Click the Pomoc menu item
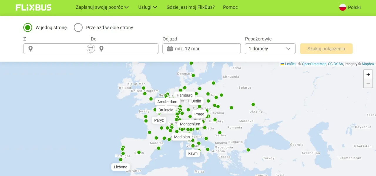Viewport: 376px width, 176px height. [x=230, y=7]
